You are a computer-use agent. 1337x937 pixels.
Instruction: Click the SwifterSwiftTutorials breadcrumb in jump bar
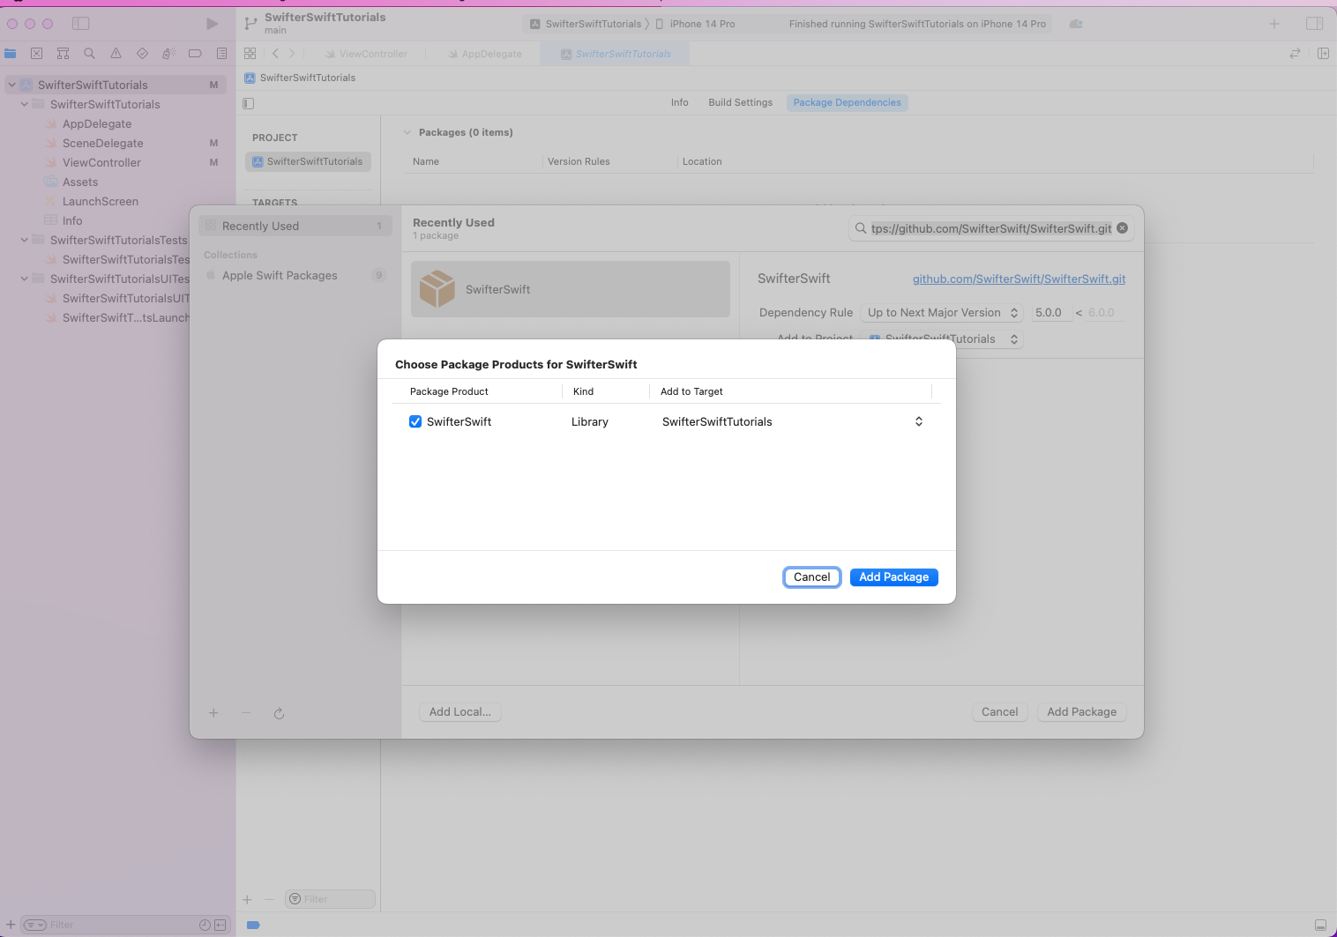pos(300,78)
